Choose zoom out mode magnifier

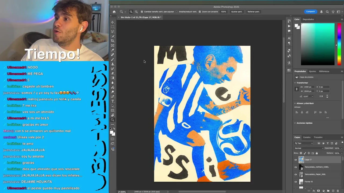[136, 12]
